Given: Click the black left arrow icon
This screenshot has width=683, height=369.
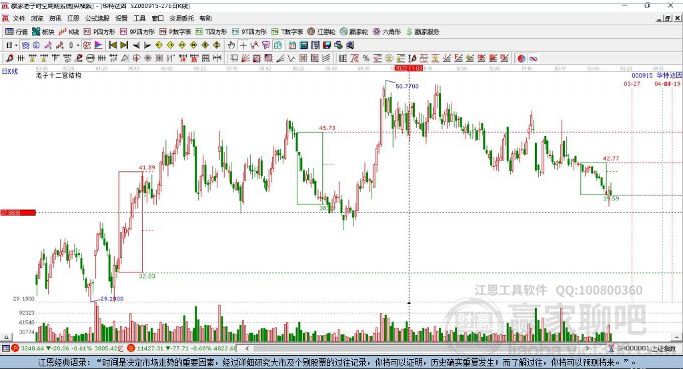Looking at the screenshot, I should click(136, 45).
